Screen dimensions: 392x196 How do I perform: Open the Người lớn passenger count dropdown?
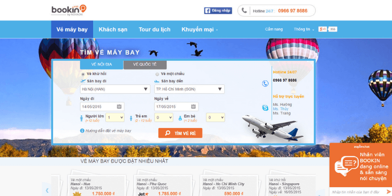coord(115,117)
